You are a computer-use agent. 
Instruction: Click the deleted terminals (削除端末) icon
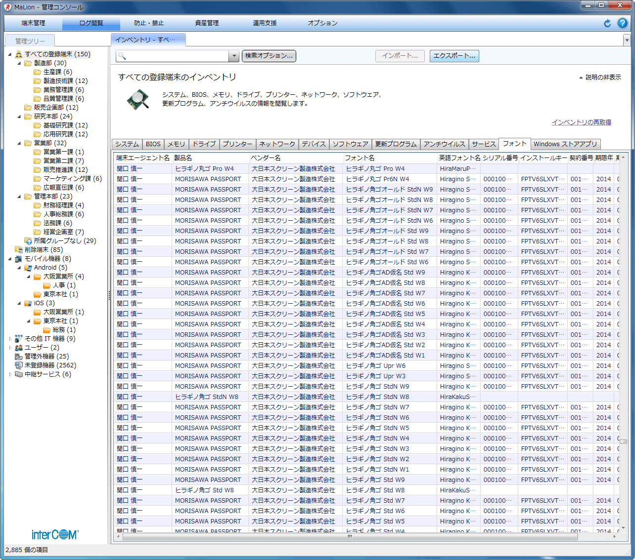point(19,250)
